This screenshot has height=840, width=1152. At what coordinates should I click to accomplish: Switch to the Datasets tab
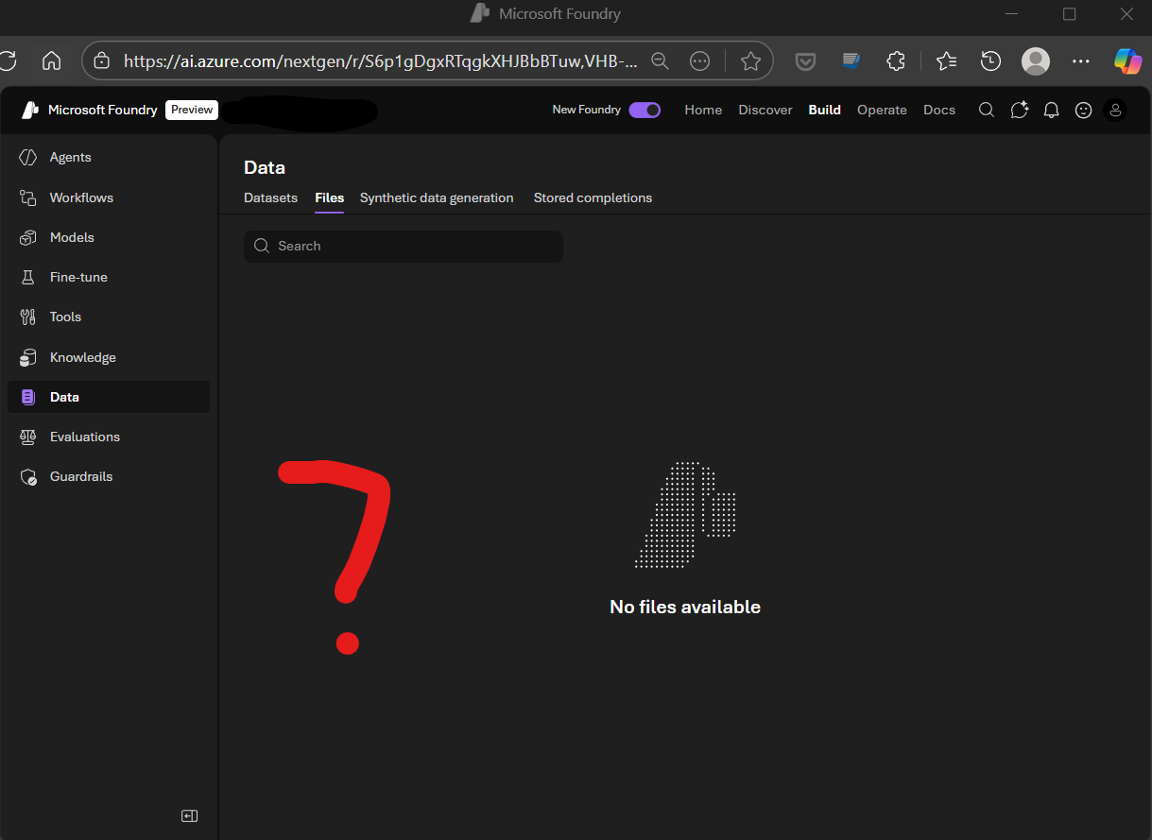point(270,197)
